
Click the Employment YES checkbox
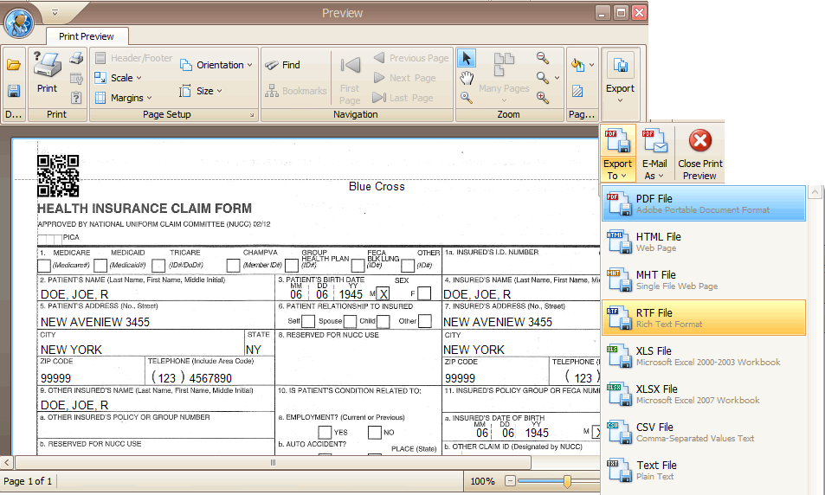325,433
